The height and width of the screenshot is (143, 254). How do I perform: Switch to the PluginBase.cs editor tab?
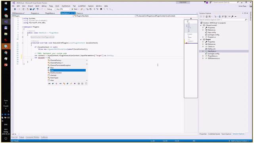(50, 13)
